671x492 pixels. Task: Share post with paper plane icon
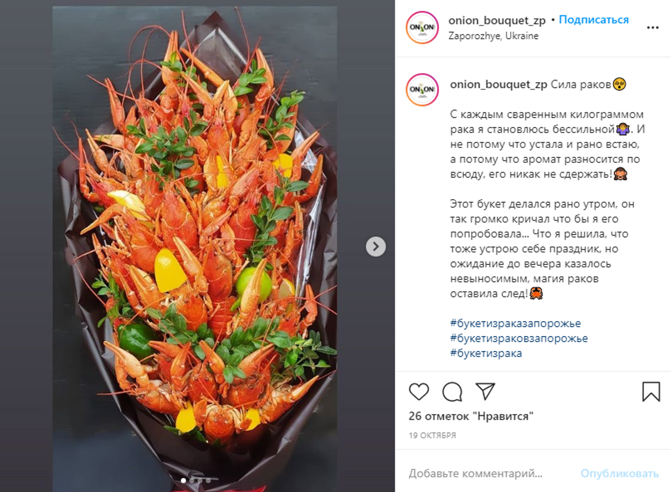485,391
